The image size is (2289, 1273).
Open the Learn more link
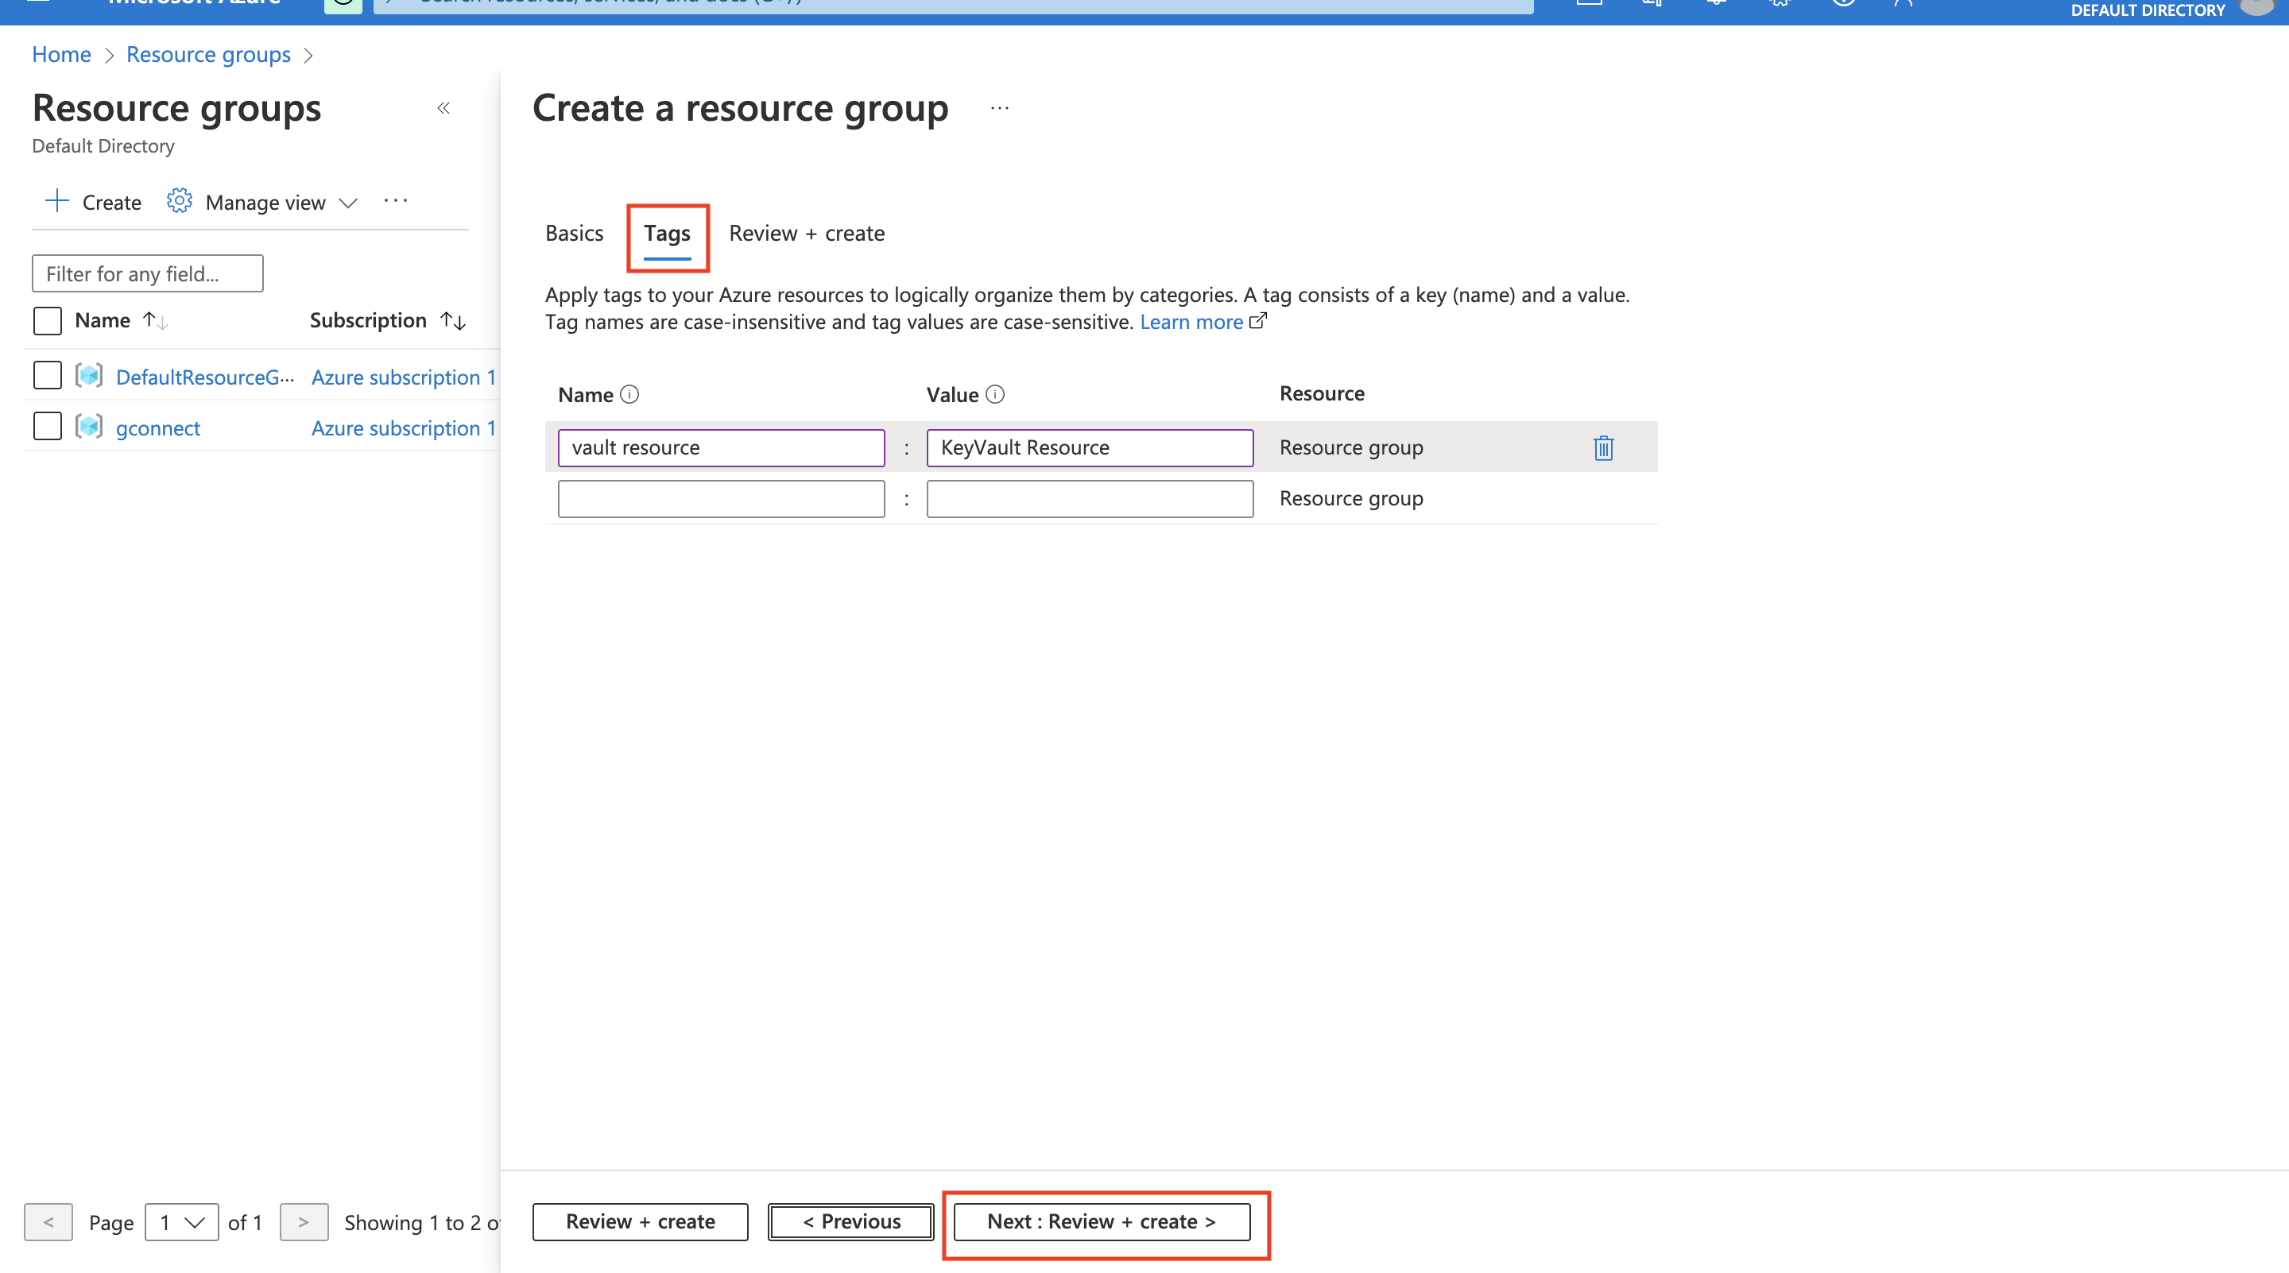coord(1191,323)
